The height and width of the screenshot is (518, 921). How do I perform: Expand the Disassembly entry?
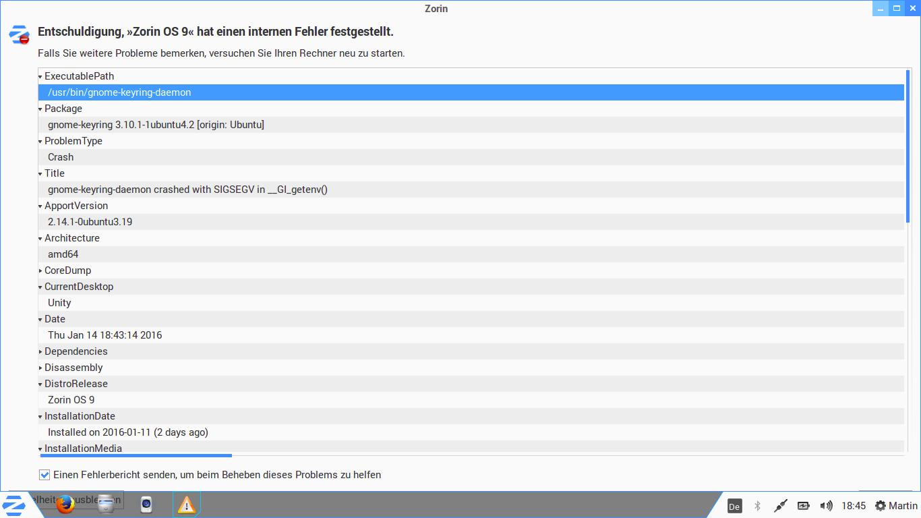[40, 368]
